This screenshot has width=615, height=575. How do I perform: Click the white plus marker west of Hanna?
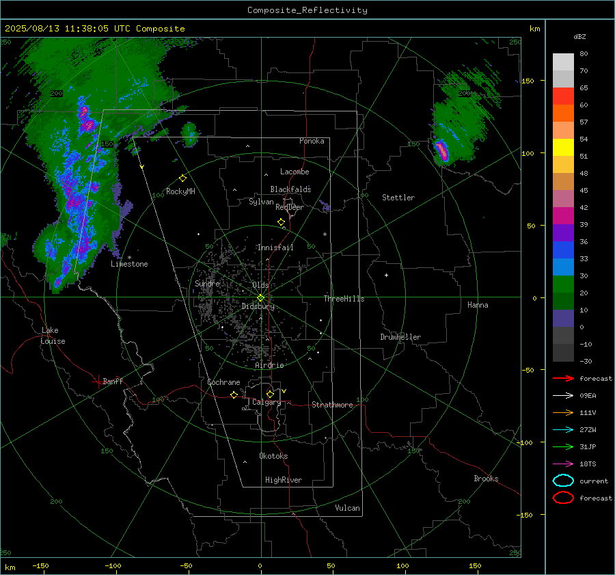pyautogui.click(x=386, y=275)
